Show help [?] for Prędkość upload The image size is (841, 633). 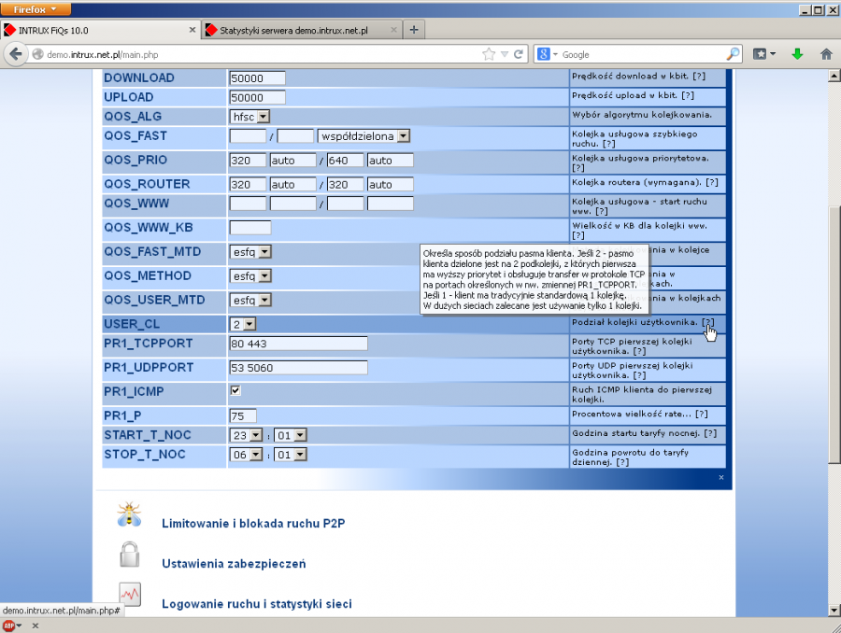(688, 95)
